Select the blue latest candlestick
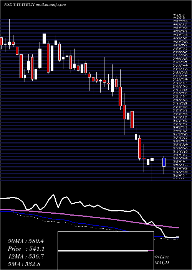Screen dimensions: 192x270 (164, 162)
